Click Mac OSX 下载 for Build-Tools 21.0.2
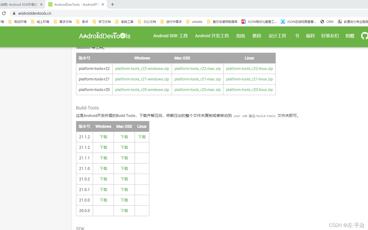Viewport: 368px width, 230px height. click(124, 179)
